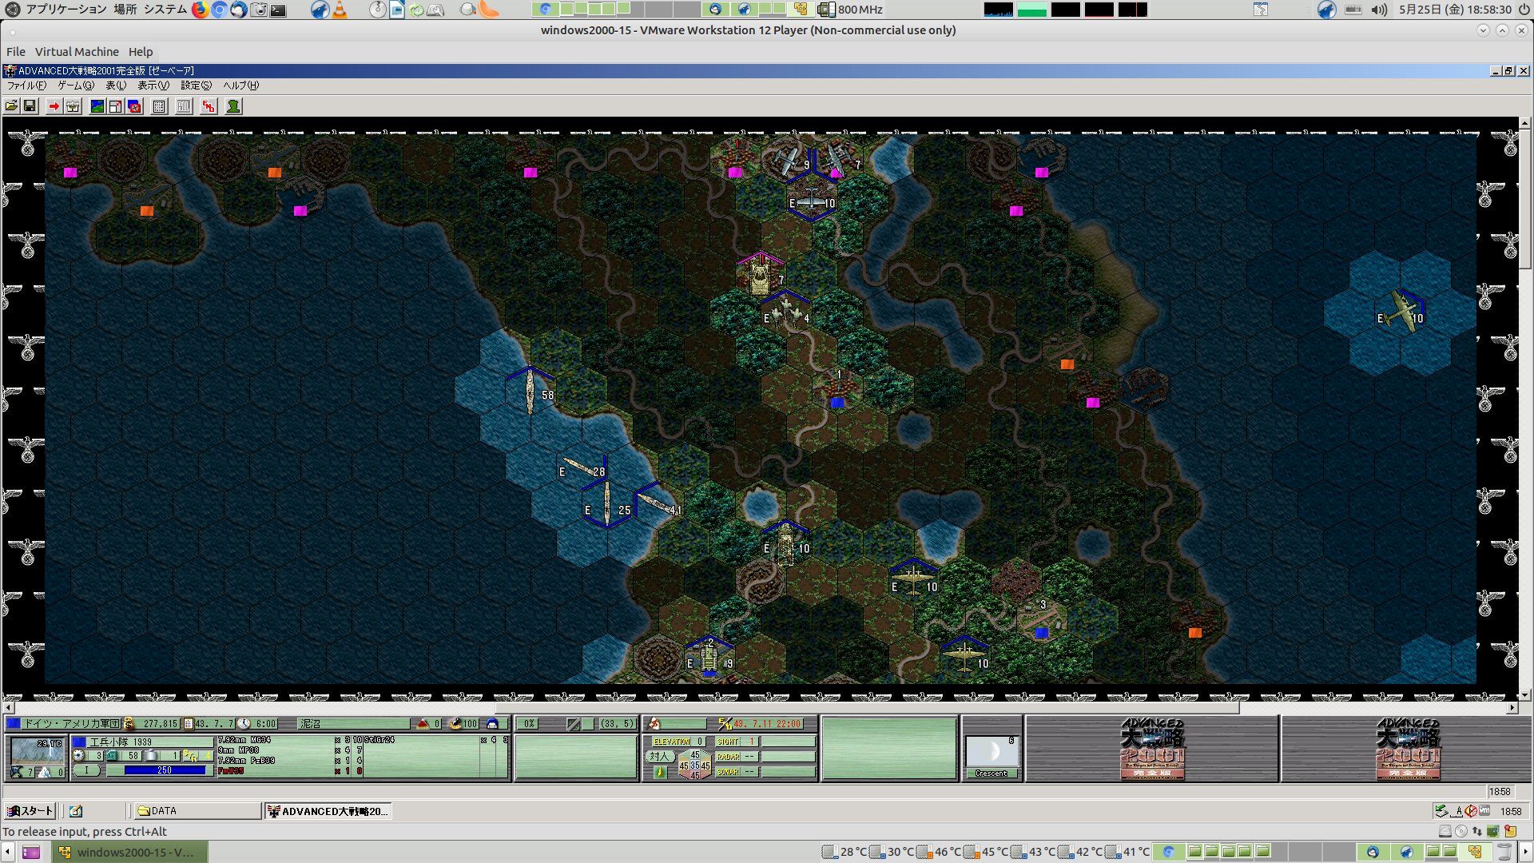Viewport: 1534px width, 863px height.
Task: Click the open folder toolbar icon
Action: click(11, 106)
